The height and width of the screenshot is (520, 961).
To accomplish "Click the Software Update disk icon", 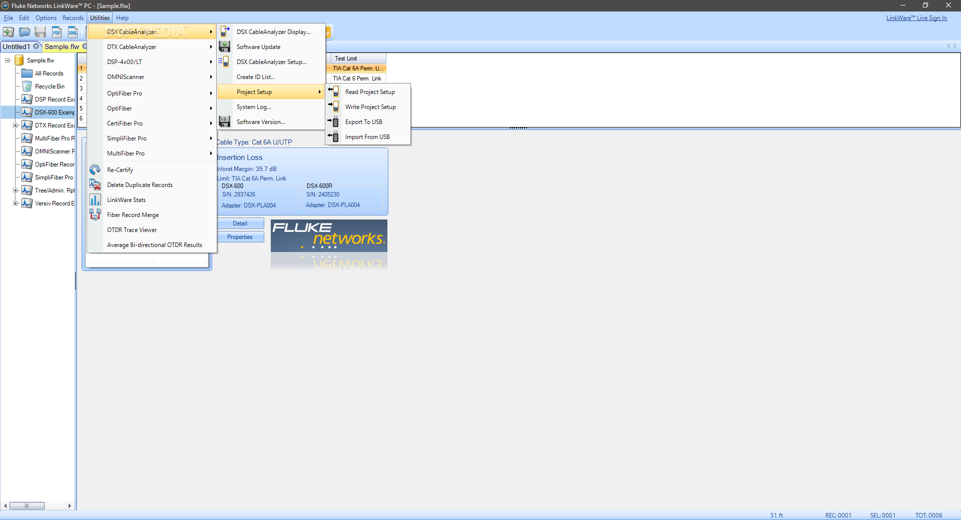I will coord(225,46).
